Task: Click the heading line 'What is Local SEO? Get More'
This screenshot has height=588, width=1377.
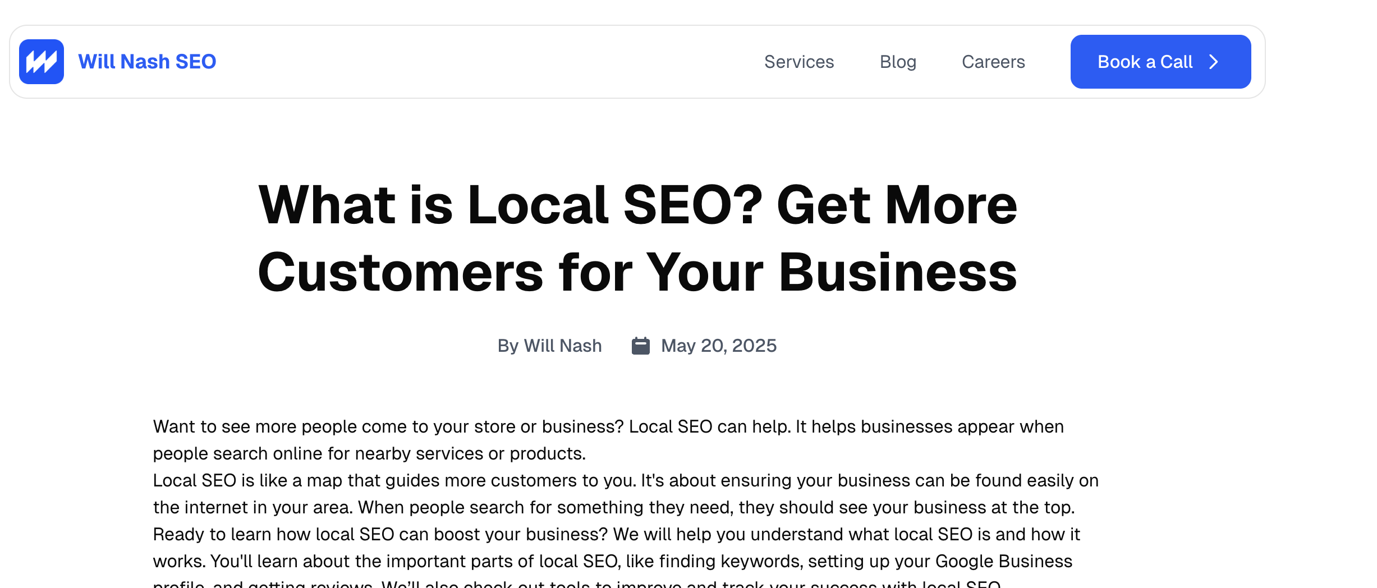Action: click(637, 205)
